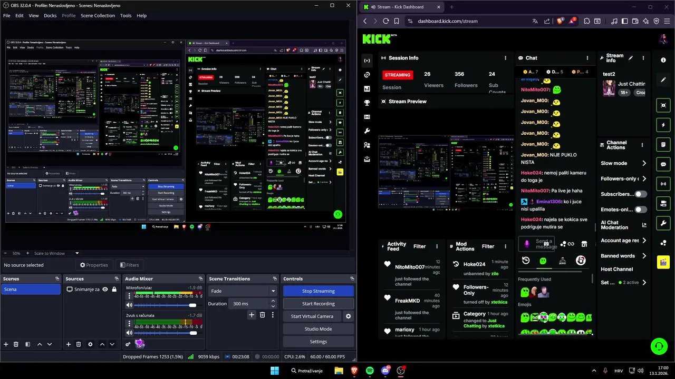
Task: Remove scene transition with trash icon
Action: tap(262, 315)
